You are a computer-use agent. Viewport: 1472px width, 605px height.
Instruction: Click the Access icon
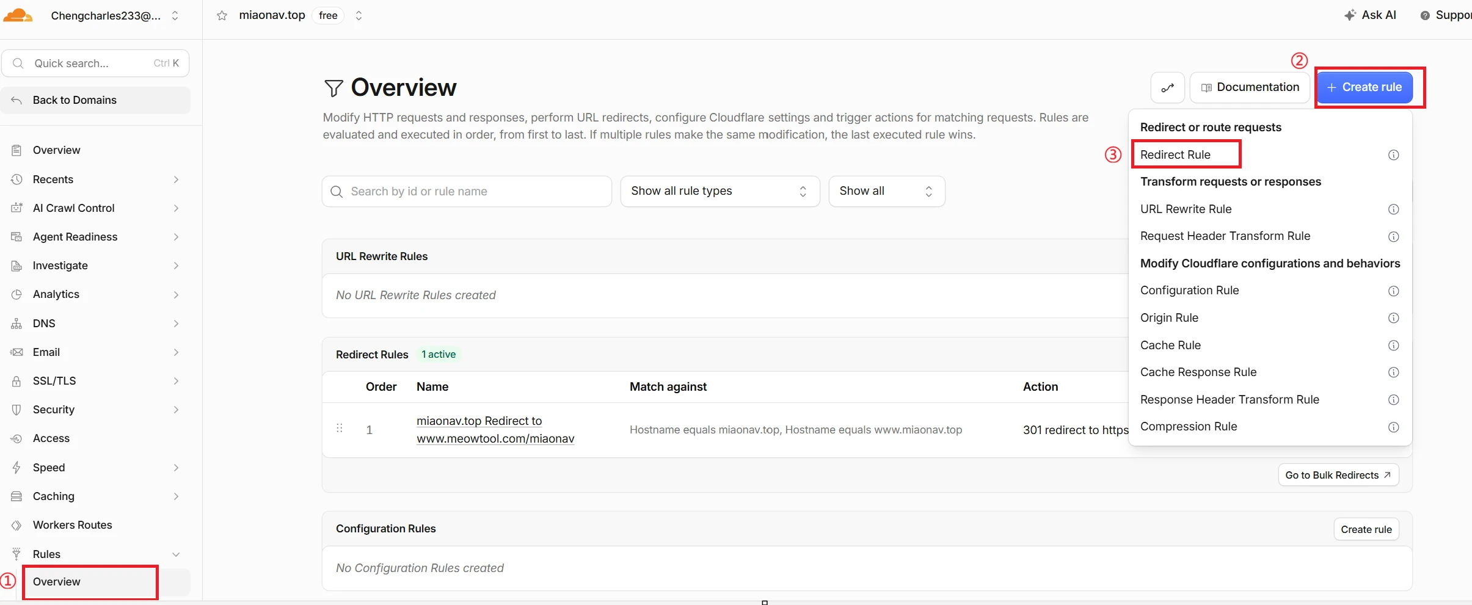pyautogui.click(x=16, y=438)
